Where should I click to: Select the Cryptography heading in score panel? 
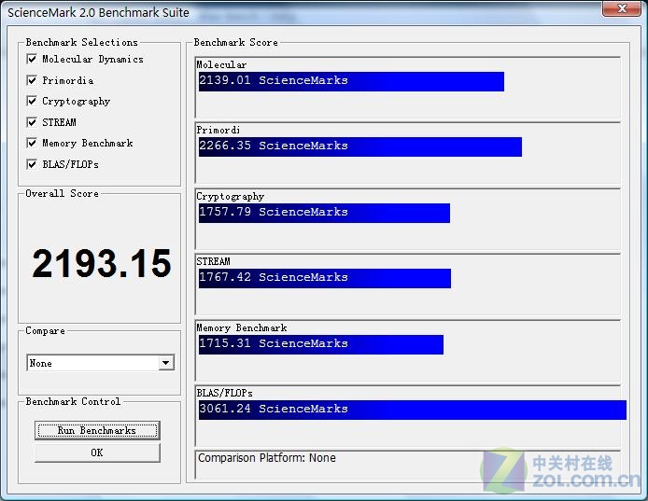click(x=231, y=197)
